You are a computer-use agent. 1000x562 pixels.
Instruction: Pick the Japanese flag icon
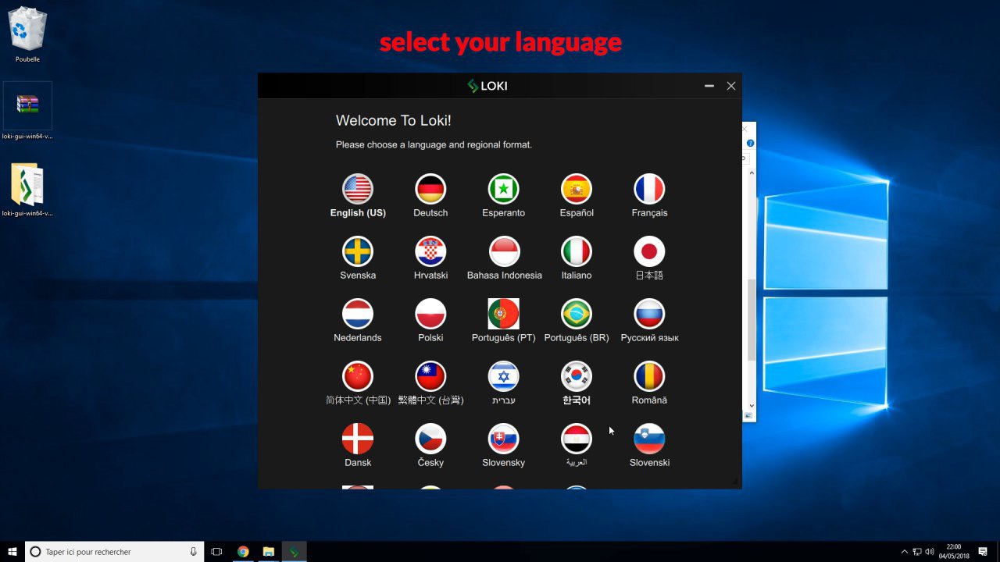pyautogui.click(x=649, y=251)
